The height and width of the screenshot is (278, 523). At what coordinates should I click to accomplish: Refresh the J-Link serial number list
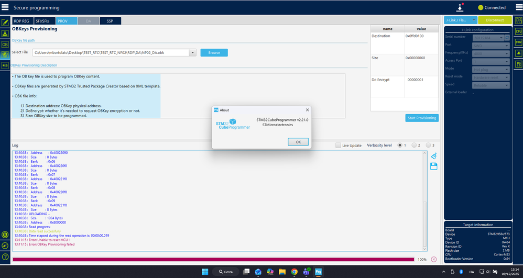coord(507,38)
